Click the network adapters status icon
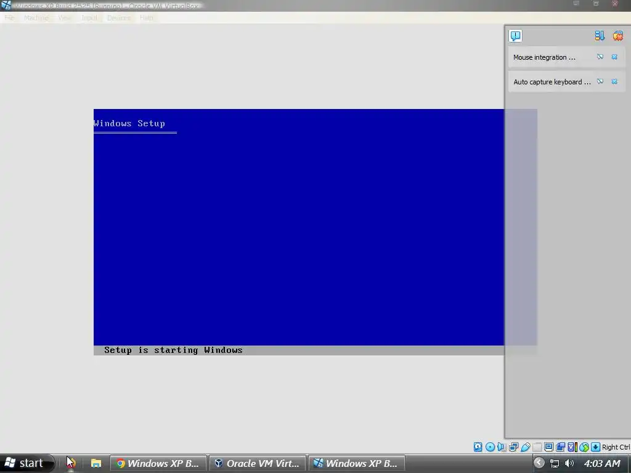631x473 pixels. [513, 447]
